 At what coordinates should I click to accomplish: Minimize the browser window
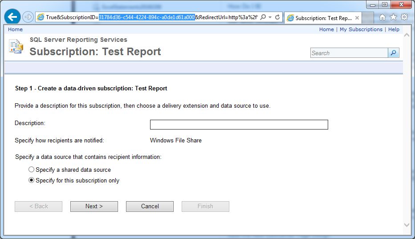373,4
